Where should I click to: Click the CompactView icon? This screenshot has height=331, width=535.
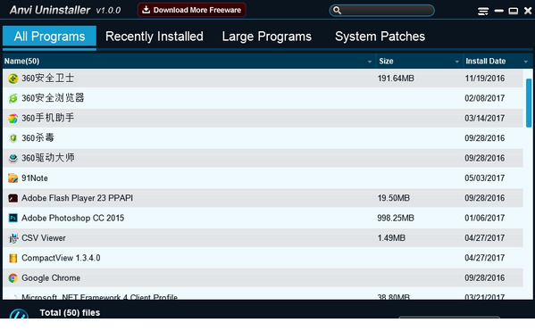pyautogui.click(x=13, y=258)
